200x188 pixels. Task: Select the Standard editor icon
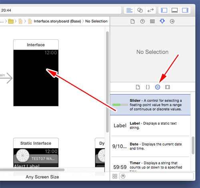point(129,10)
